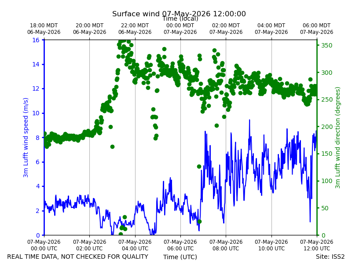Select the 06:00 MDT 07-May-2026 label
The width and height of the screenshot is (352, 264).
coord(317,29)
